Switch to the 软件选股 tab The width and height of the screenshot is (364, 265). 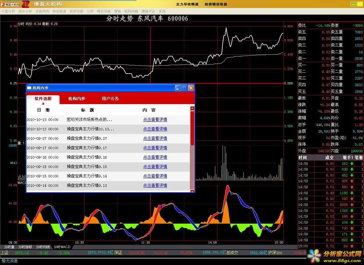click(43, 99)
